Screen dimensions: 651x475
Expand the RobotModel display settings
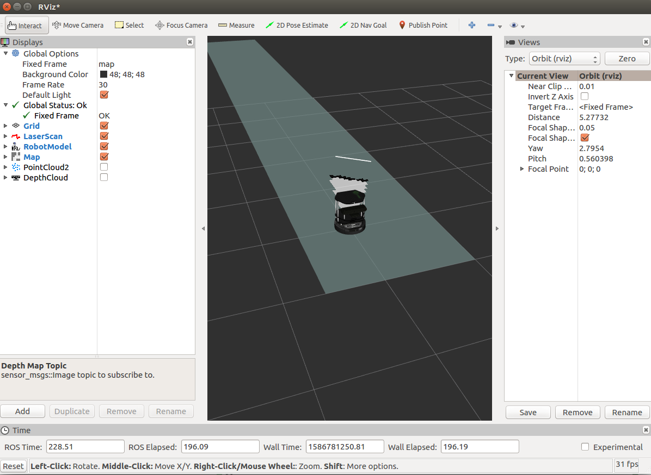point(5,147)
